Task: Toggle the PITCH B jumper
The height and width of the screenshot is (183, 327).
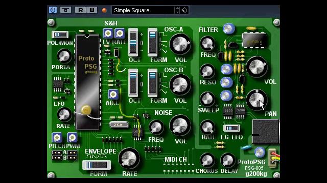Action: [x=57, y=158]
